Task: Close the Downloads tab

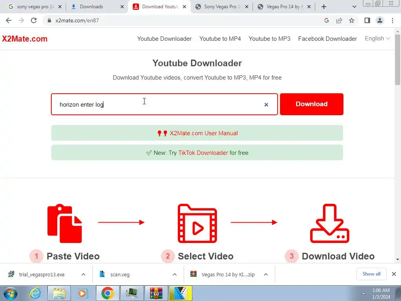Action: point(122,7)
